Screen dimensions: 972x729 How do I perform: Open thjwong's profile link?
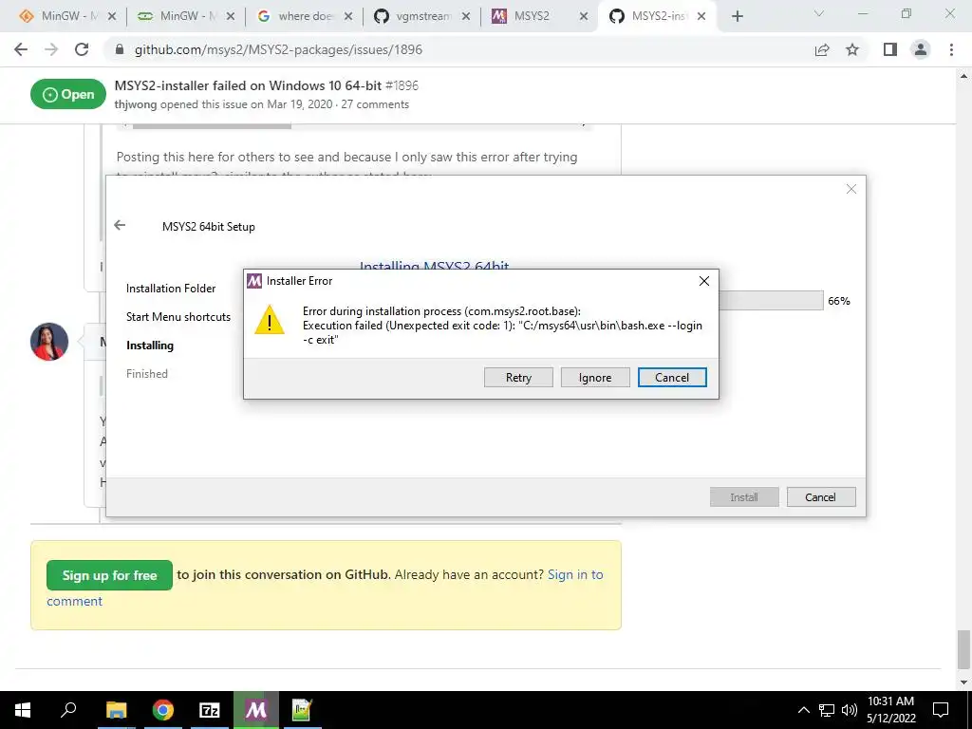pyautogui.click(x=136, y=104)
